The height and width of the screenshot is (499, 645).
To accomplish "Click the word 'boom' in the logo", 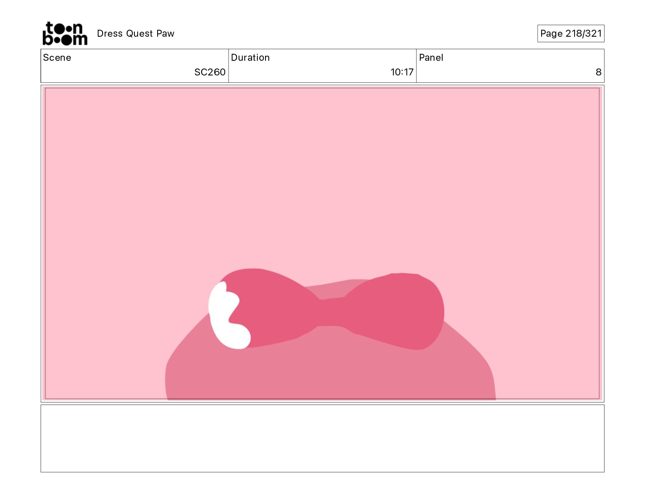I will [x=65, y=39].
